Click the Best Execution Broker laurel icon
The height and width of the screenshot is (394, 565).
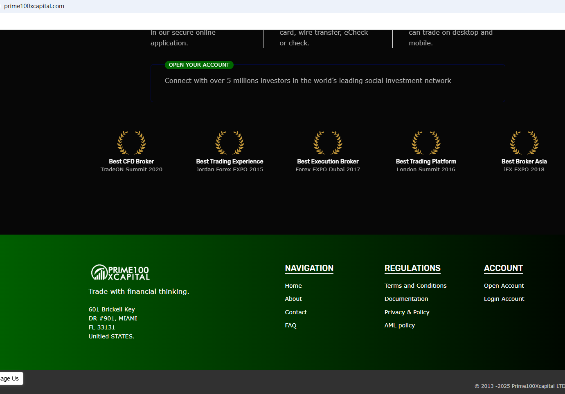[x=328, y=143]
